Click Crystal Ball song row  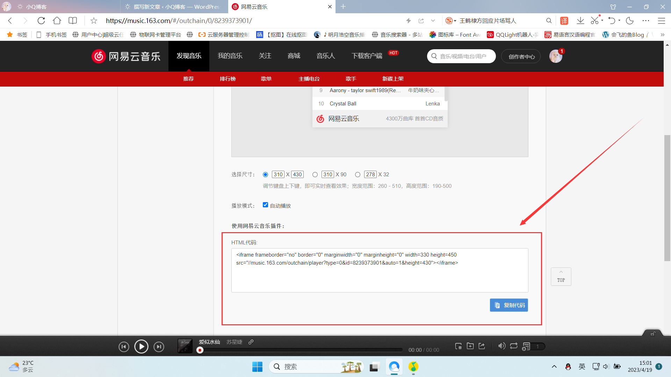click(380, 104)
